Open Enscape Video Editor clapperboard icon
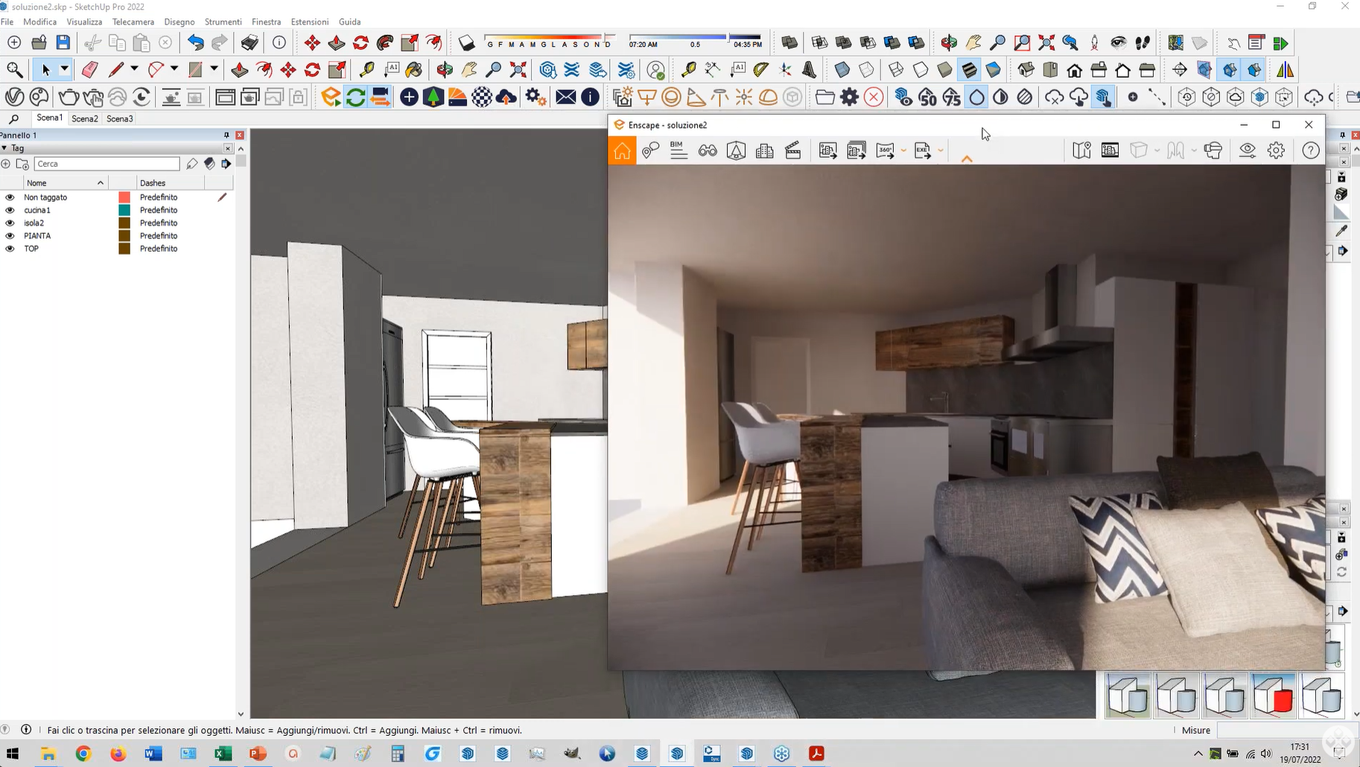 click(793, 150)
